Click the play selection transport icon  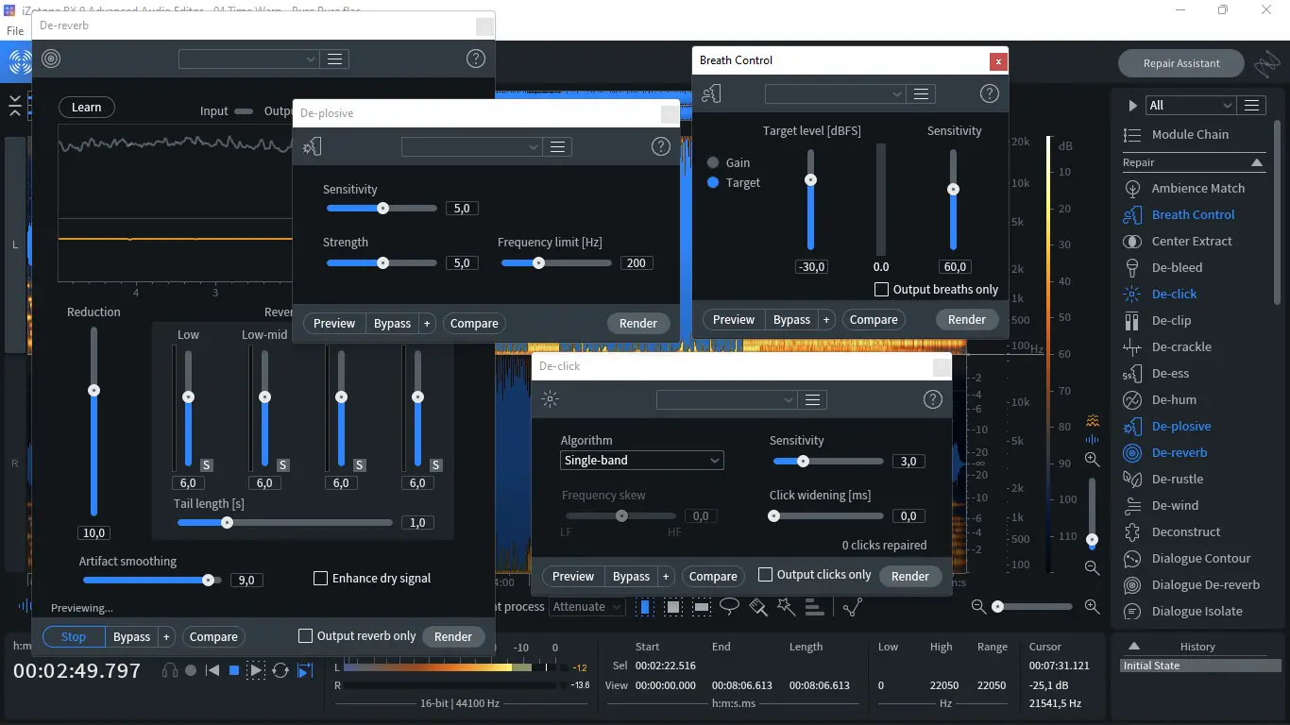[x=256, y=670]
